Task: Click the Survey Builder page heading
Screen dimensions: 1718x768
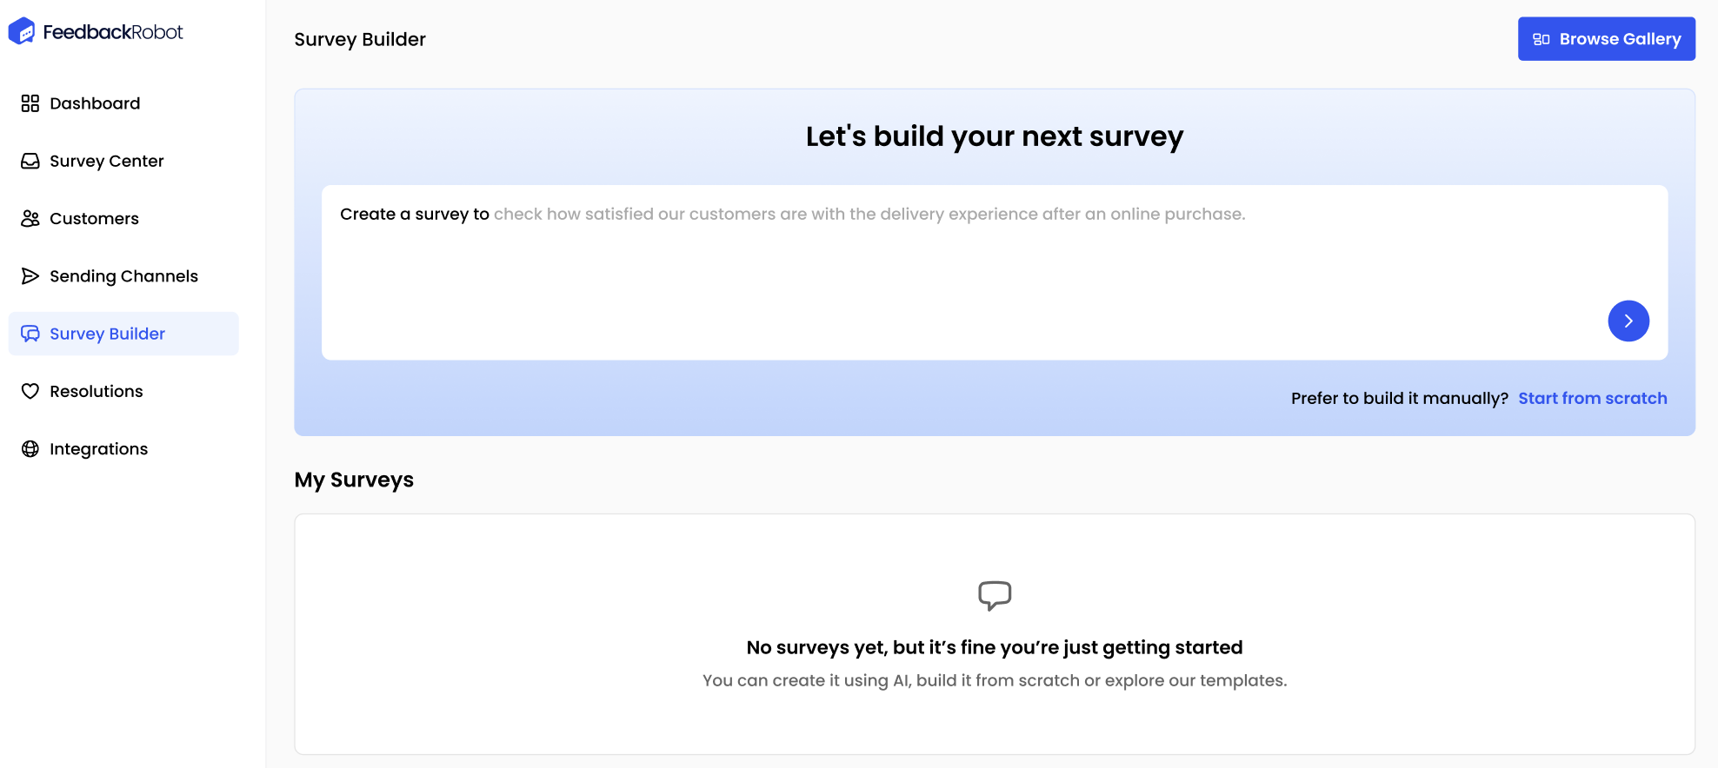Action: click(359, 39)
